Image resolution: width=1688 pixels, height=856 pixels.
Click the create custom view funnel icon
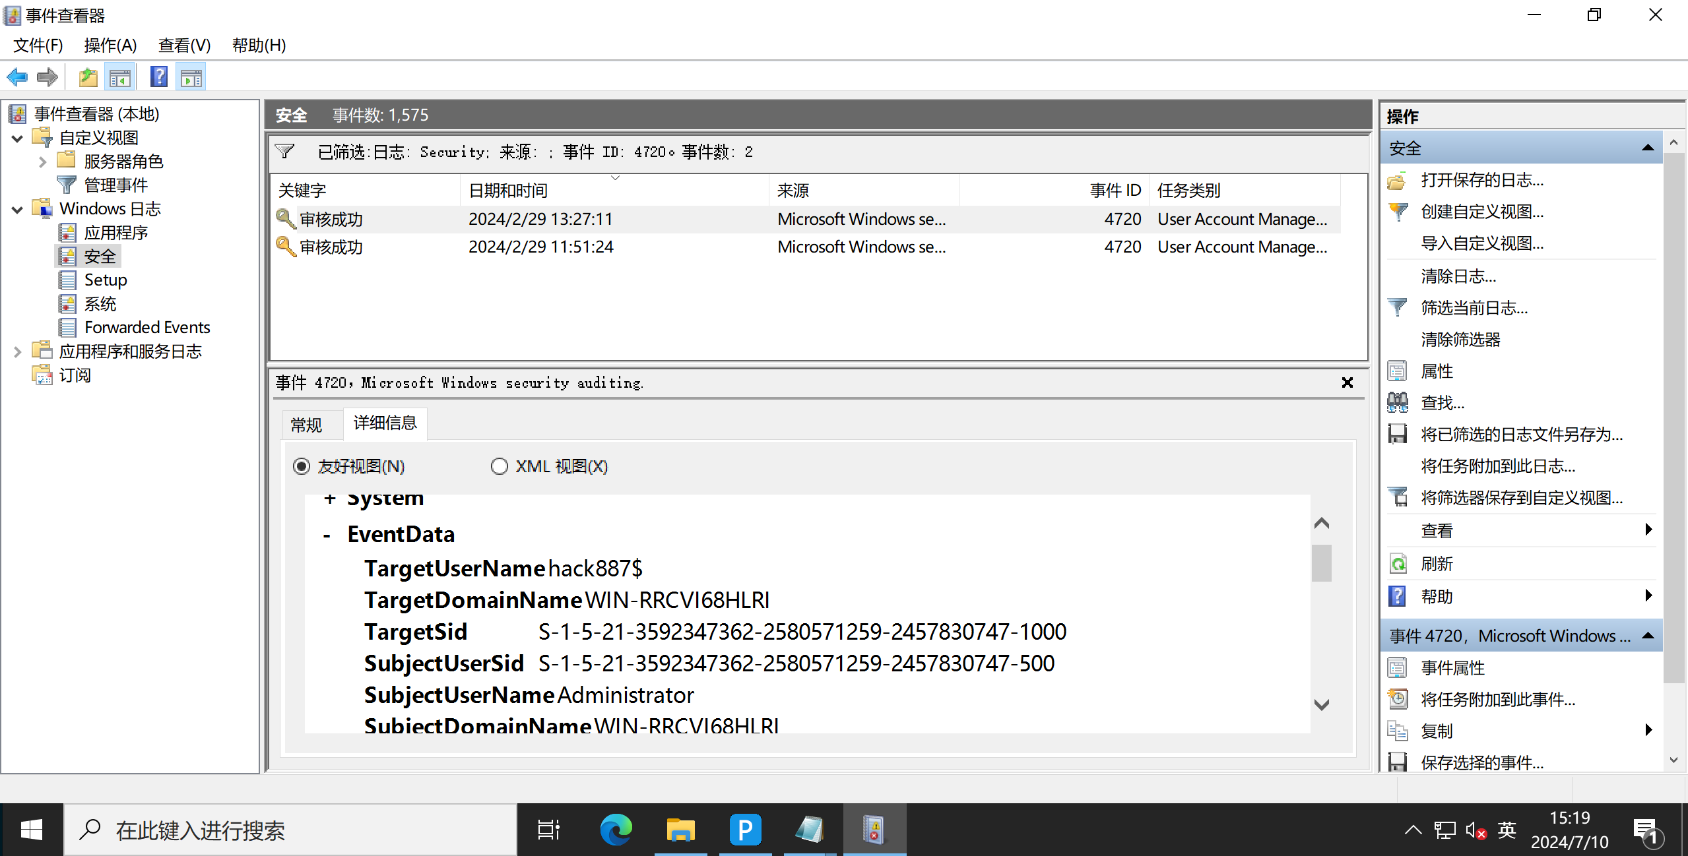1397,212
